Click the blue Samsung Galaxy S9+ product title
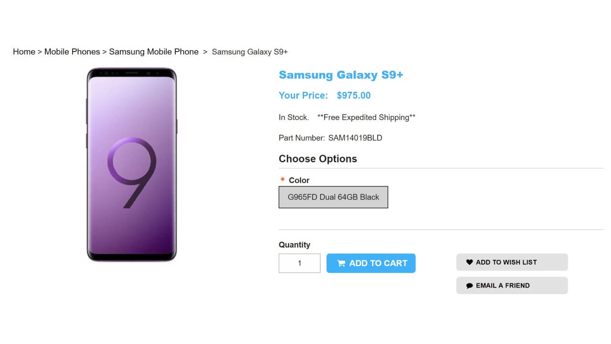611x344 pixels. [x=341, y=75]
